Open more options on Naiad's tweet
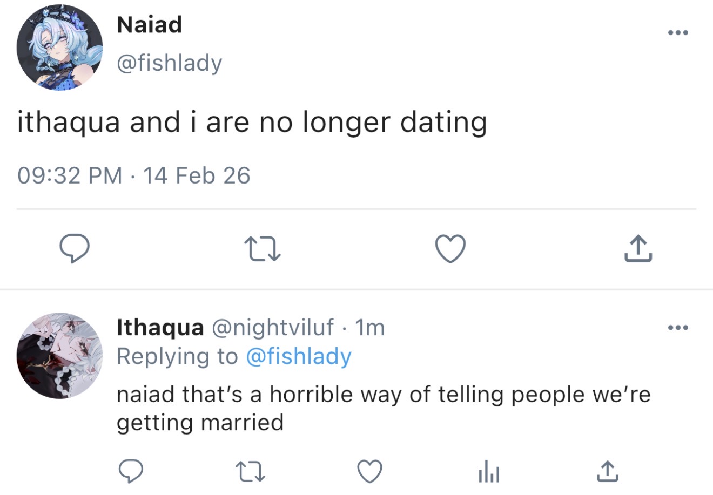Viewport: 713px width, 495px height. click(x=678, y=33)
